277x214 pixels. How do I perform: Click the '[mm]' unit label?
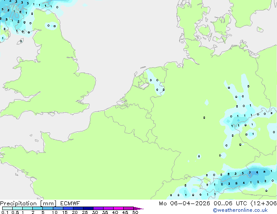tap(48, 204)
